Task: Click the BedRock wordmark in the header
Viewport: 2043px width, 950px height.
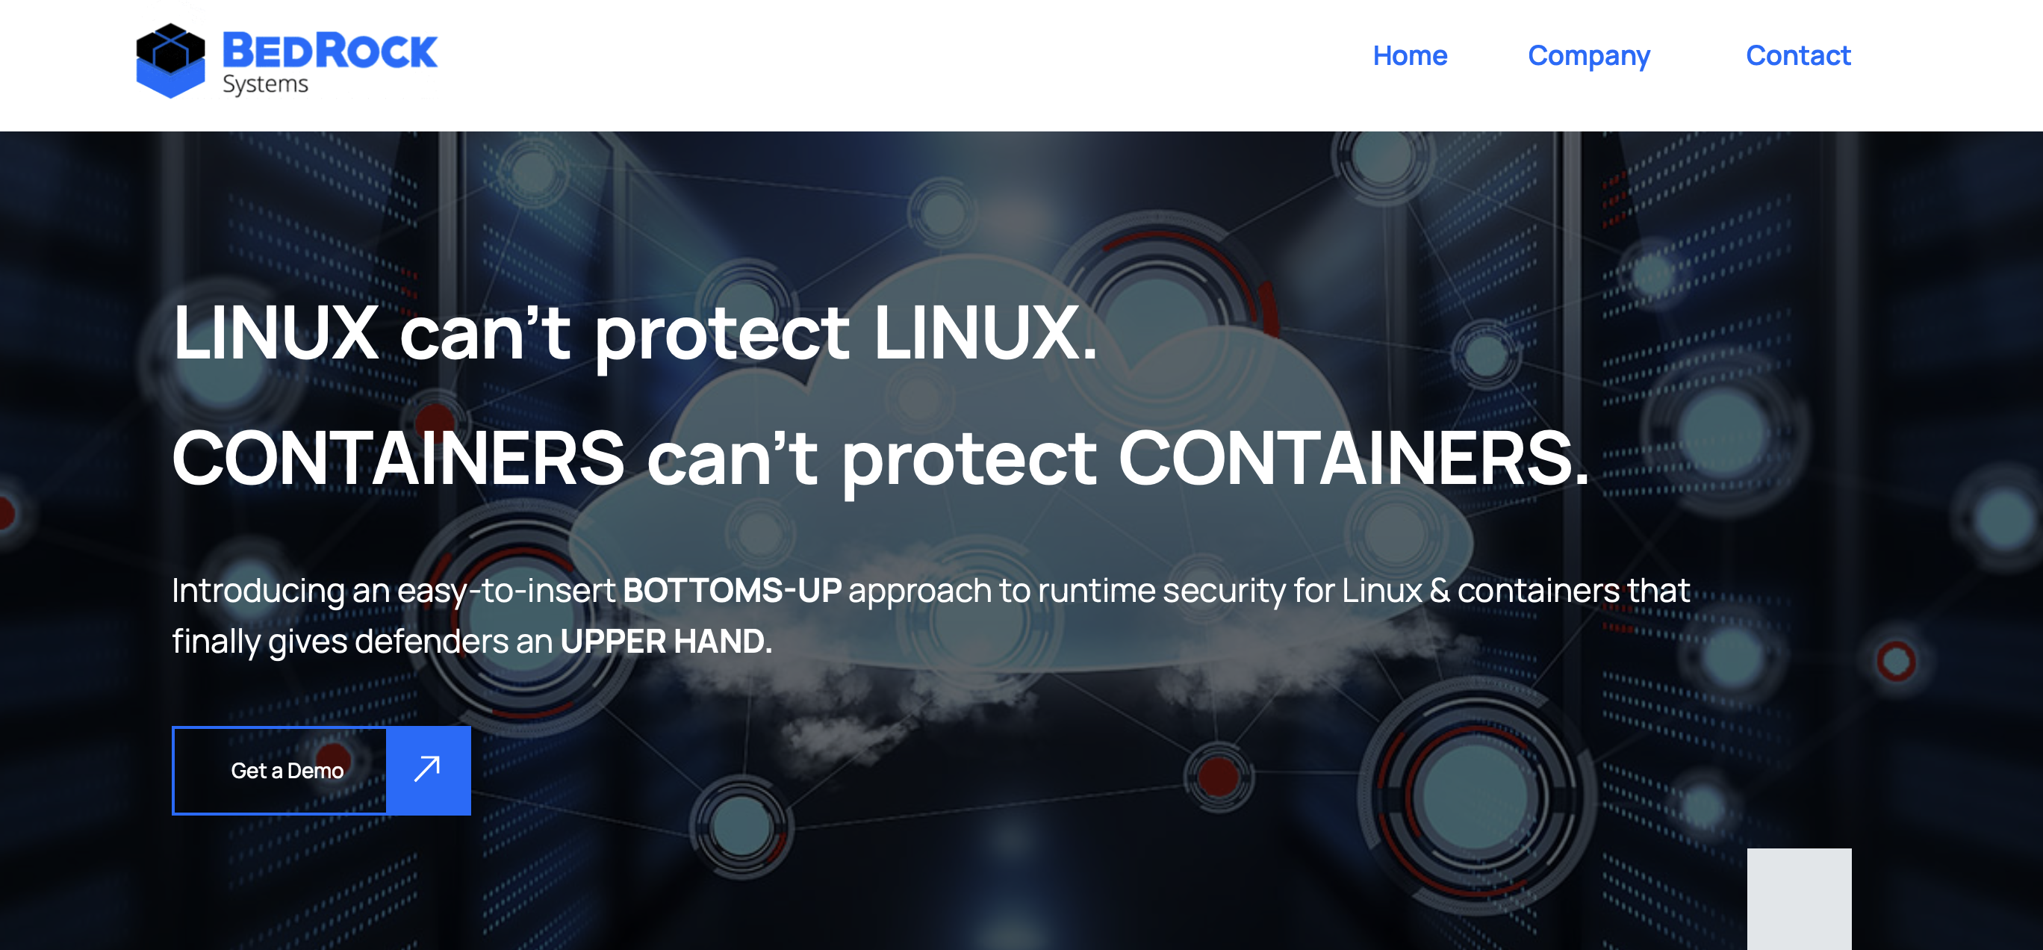Action: click(x=330, y=52)
